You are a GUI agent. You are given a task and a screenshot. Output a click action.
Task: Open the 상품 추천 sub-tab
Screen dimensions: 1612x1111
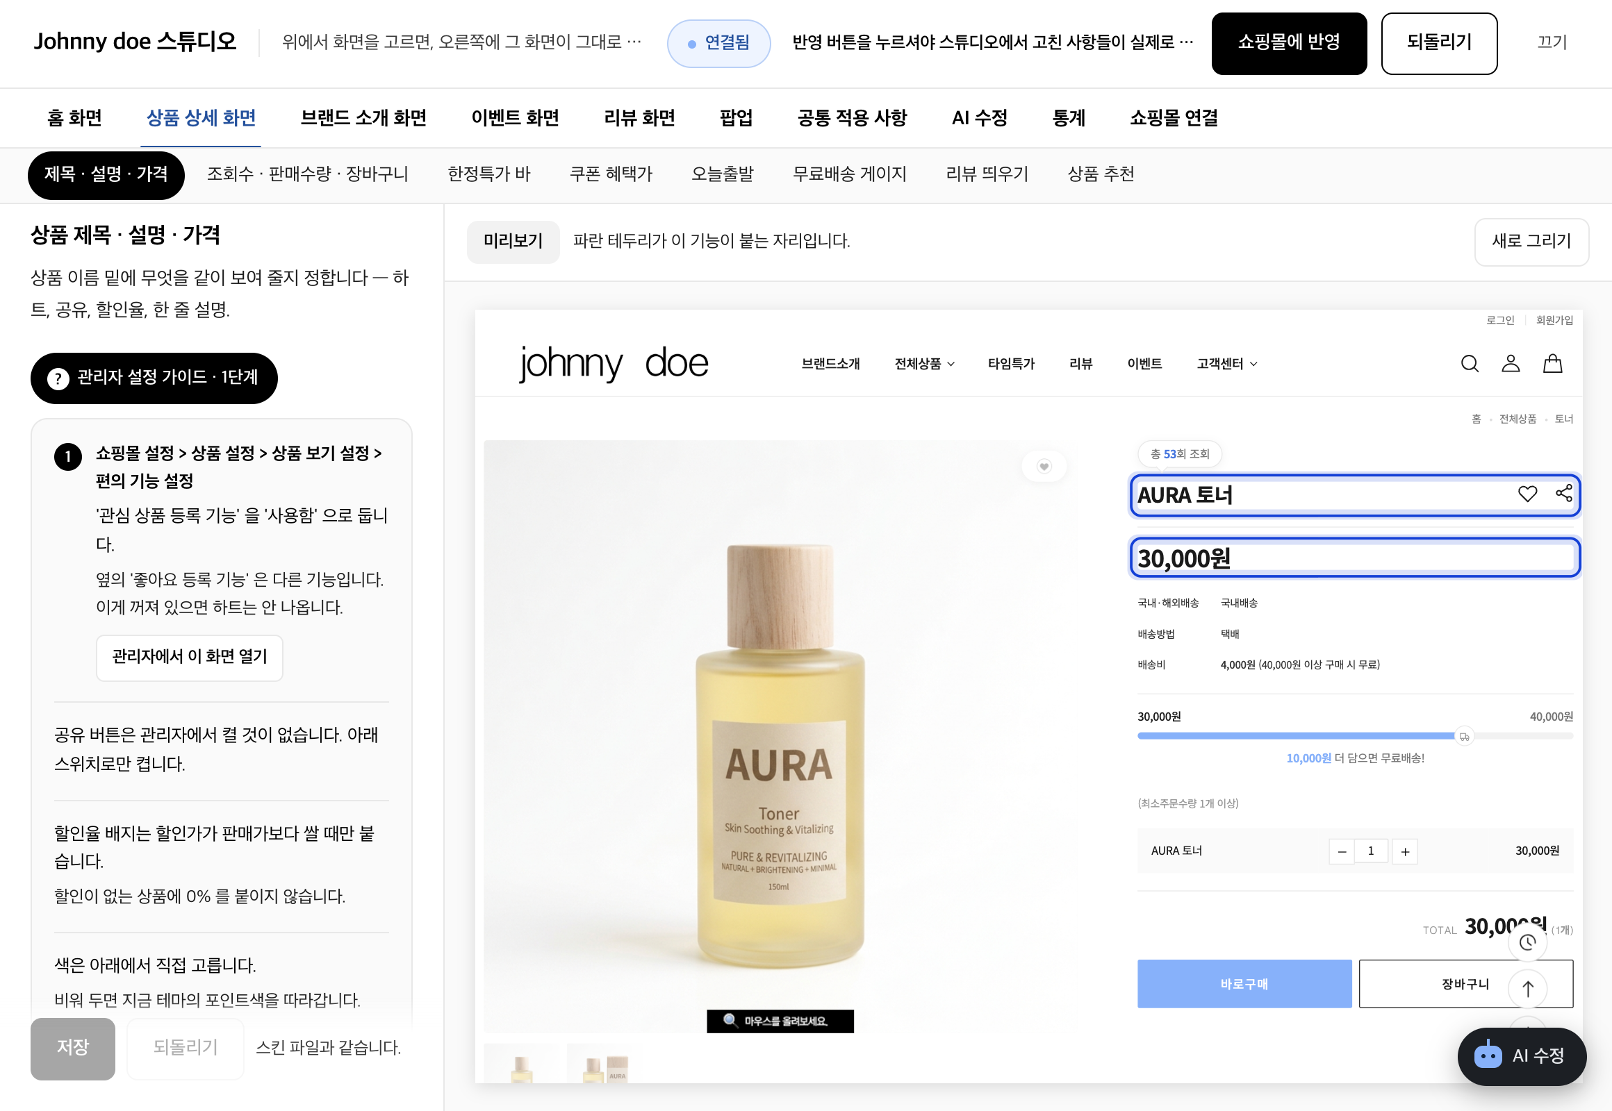point(1101,174)
